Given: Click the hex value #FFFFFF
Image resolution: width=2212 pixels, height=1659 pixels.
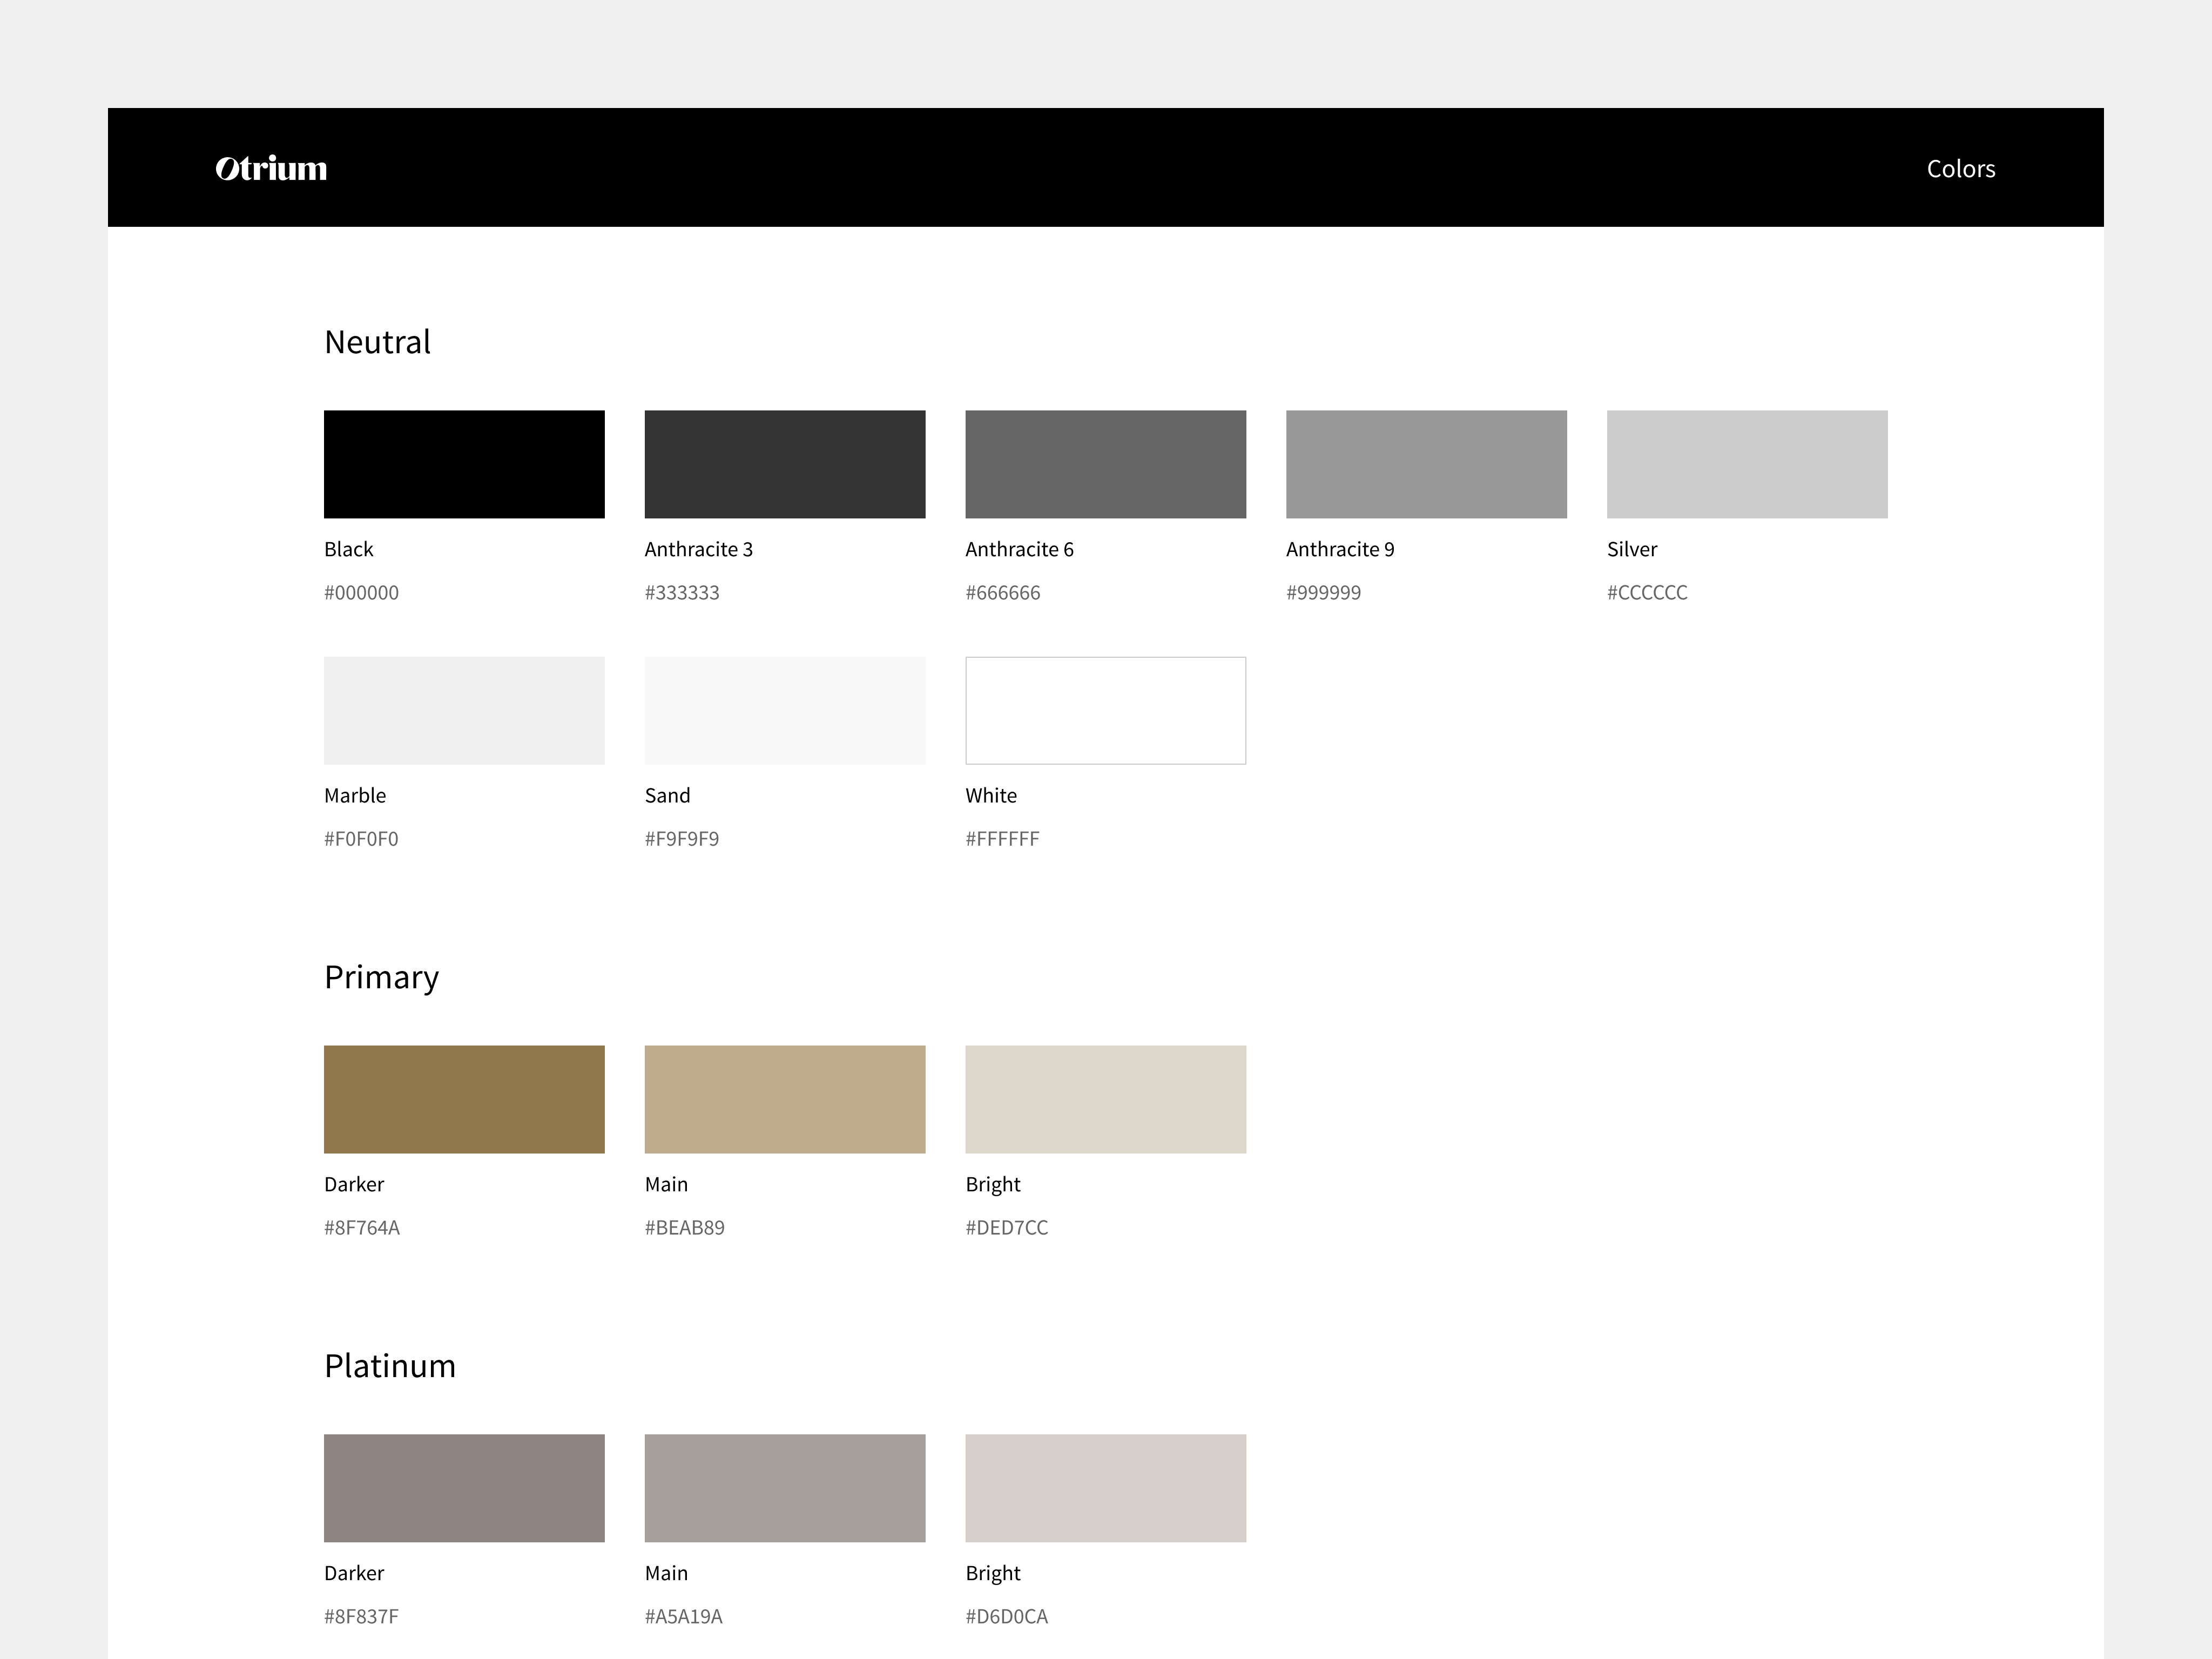Looking at the screenshot, I should (1002, 838).
